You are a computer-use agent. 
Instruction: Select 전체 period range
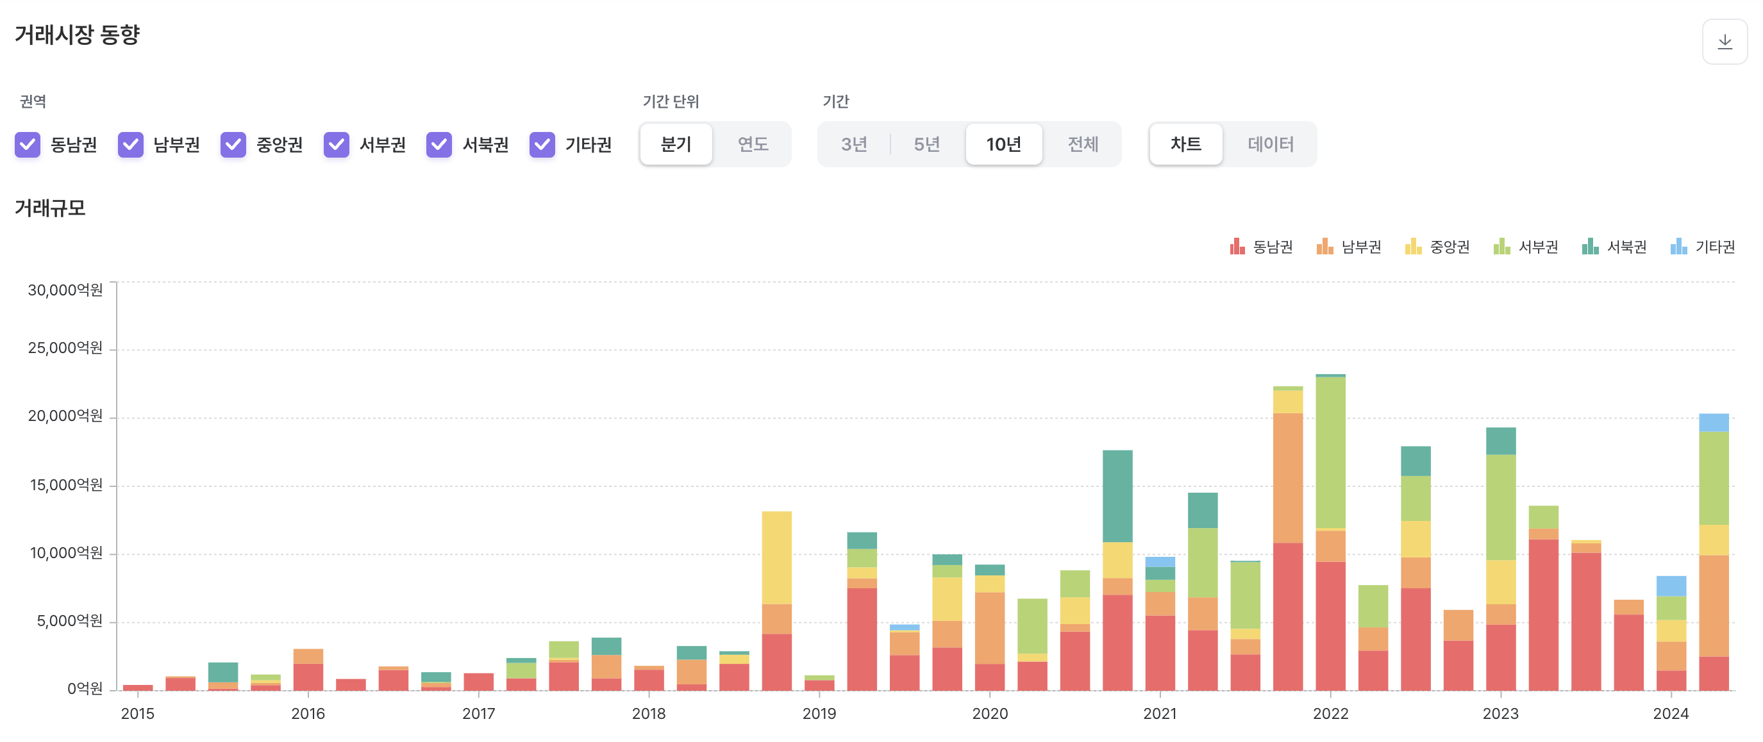[x=1082, y=144]
